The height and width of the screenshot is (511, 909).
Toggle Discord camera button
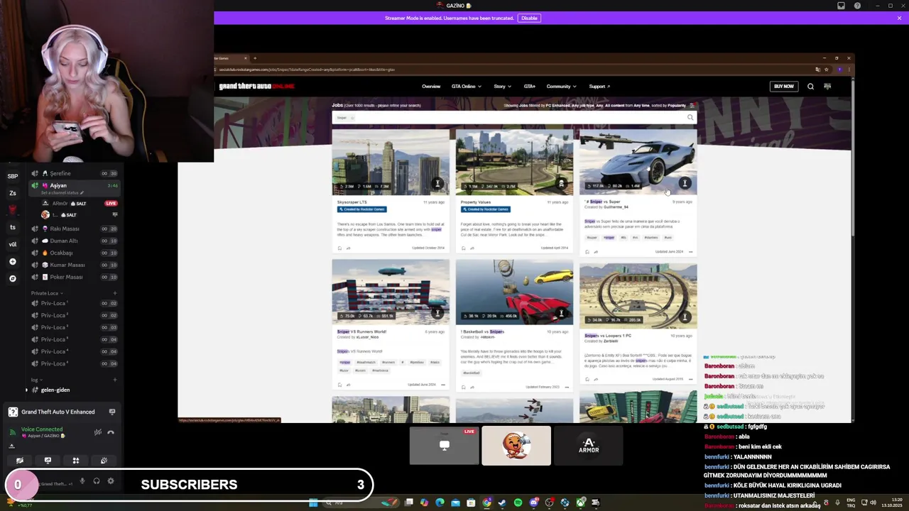(20, 461)
